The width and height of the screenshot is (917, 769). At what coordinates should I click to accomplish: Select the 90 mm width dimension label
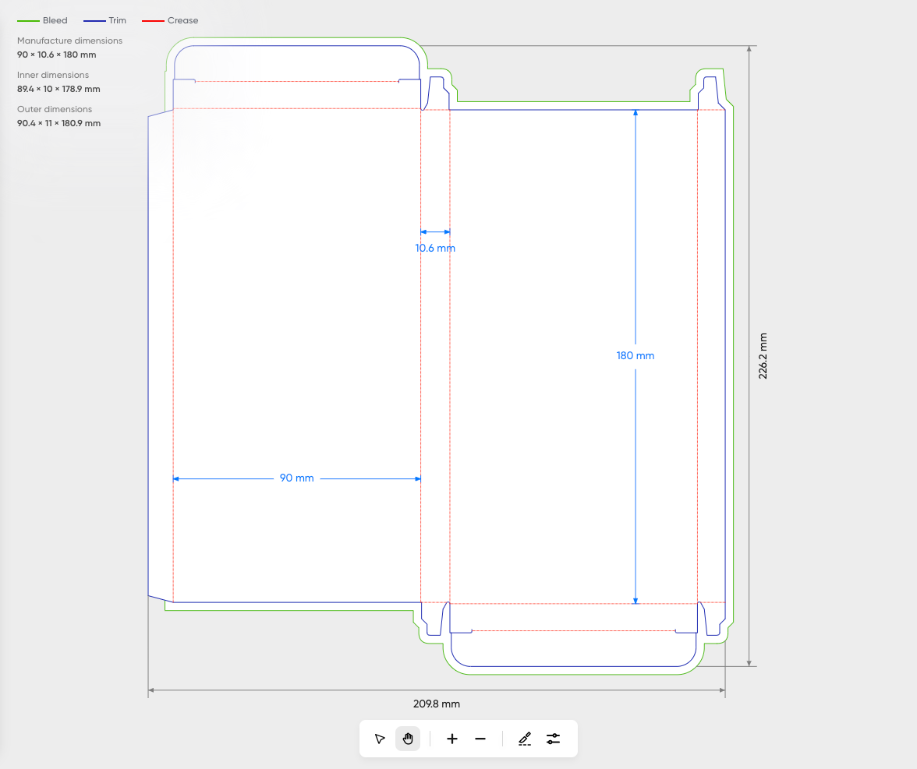click(x=296, y=478)
